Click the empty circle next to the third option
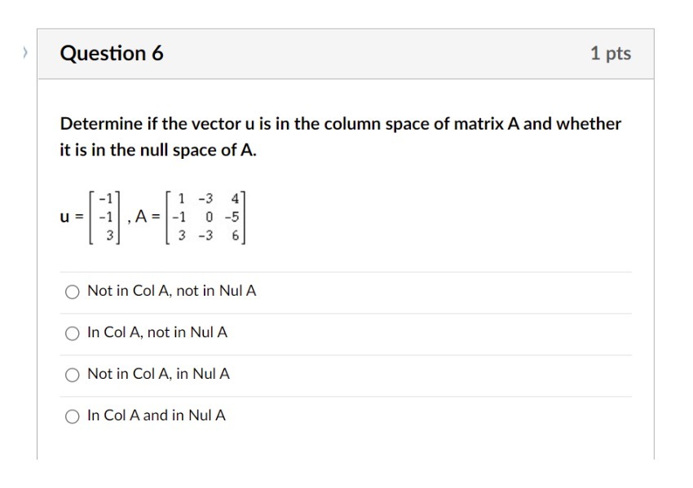 pyautogui.click(x=73, y=374)
